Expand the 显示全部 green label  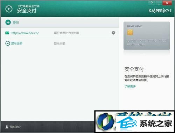17,44
